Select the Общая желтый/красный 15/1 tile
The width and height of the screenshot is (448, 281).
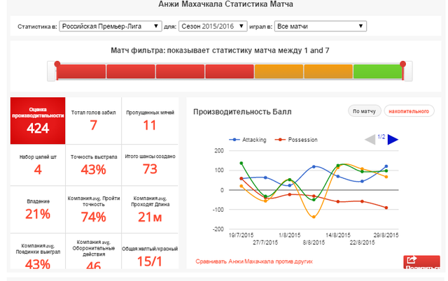click(x=150, y=252)
